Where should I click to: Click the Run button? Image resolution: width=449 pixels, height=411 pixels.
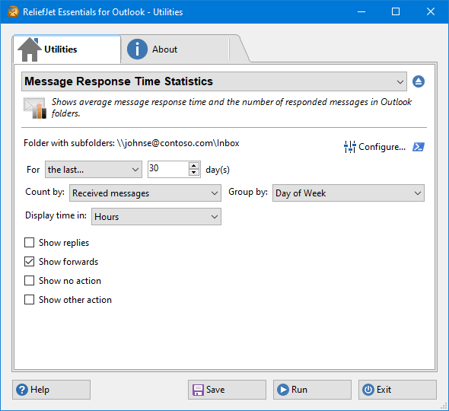click(x=312, y=390)
